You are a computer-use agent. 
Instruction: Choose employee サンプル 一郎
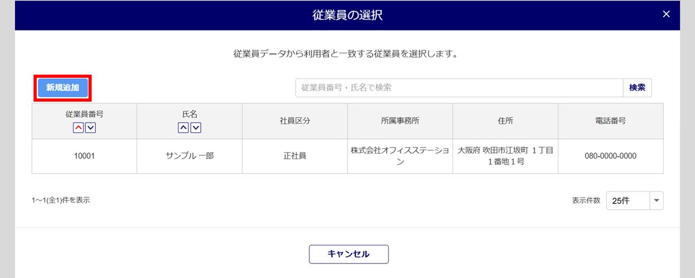(x=190, y=156)
